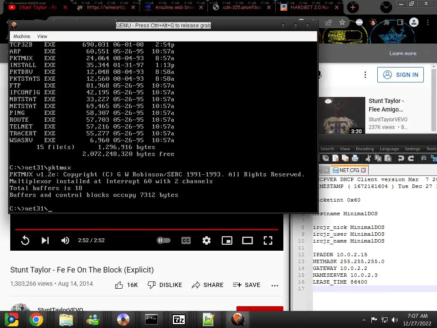Image resolution: width=437 pixels, height=328 pixels.
Task: Click the Cut scissors icon in Notepad++
Action: 368,158
